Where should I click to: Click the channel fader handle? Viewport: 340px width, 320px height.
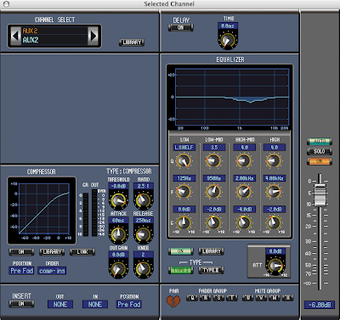pos(320,195)
